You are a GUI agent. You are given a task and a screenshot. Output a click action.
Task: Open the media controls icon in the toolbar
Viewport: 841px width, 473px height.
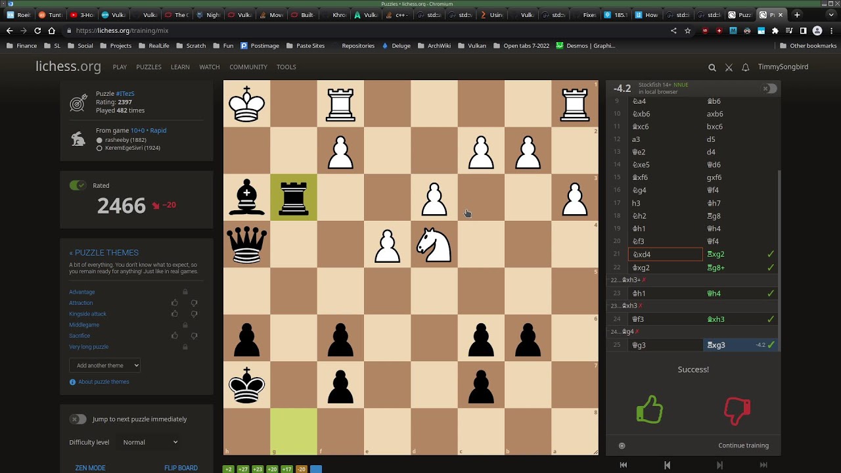789,30
